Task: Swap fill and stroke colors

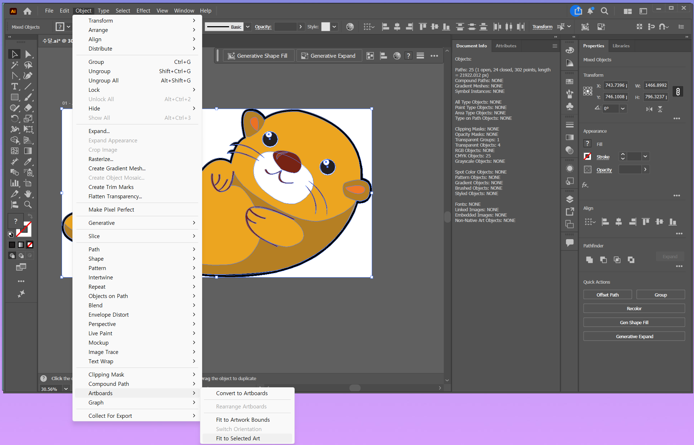Action: (30, 216)
